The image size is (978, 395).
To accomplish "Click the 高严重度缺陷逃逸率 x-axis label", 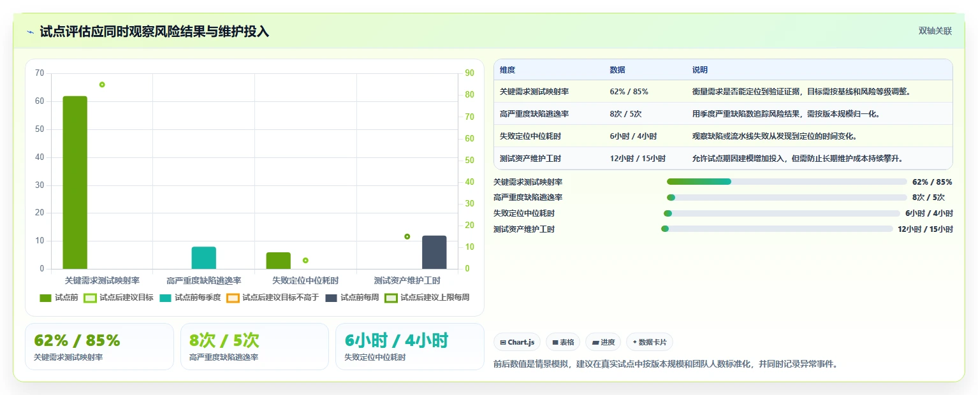I will (x=204, y=280).
